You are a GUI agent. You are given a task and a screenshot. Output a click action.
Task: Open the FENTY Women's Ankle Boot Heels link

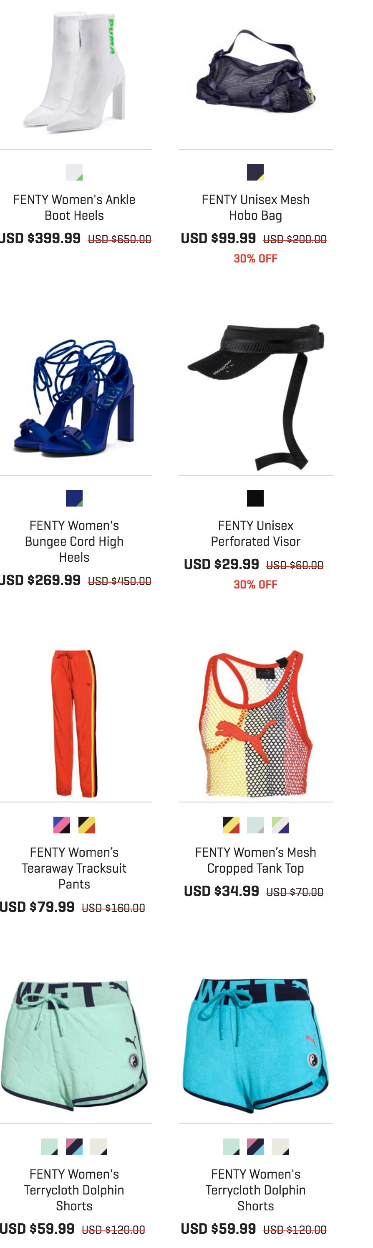click(x=74, y=207)
